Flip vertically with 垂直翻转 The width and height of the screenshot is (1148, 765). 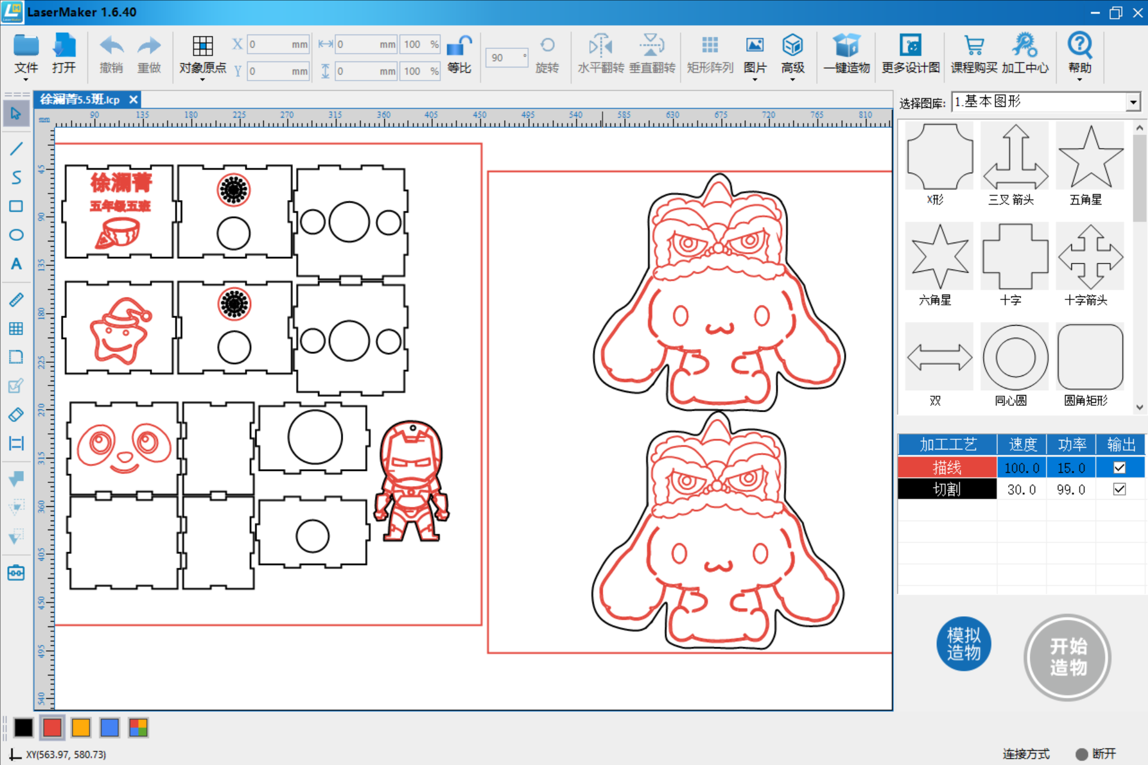pos(652,45)
